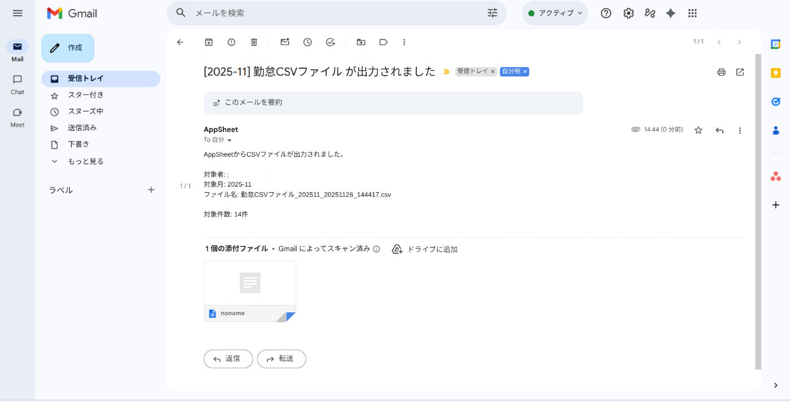
Task: Open the Settings gear icon
Action: click(629, 13)
